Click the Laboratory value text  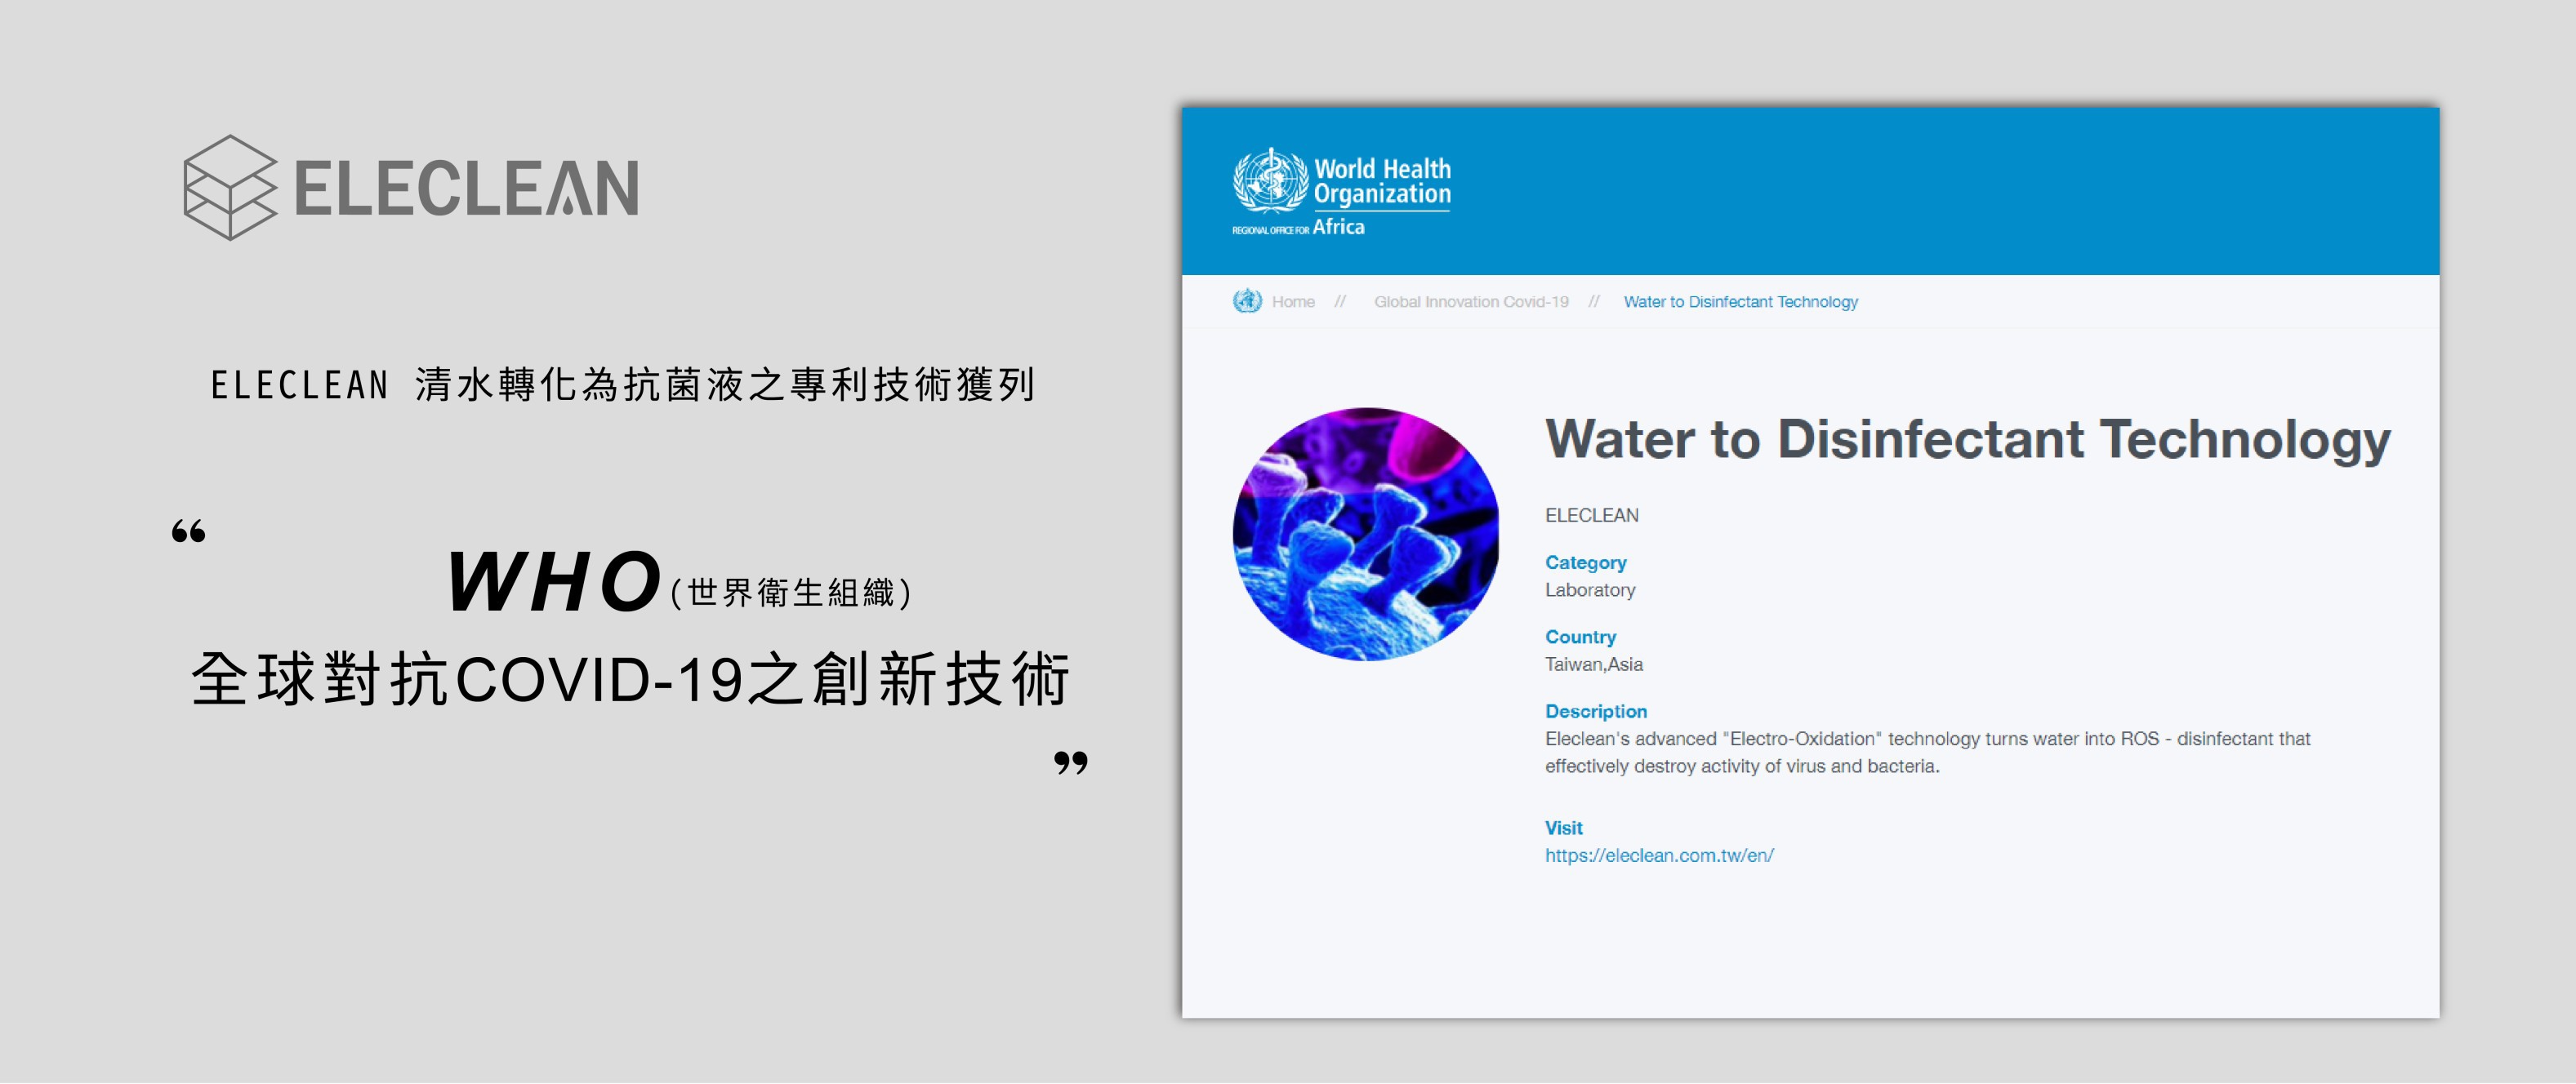point(1590,589)
